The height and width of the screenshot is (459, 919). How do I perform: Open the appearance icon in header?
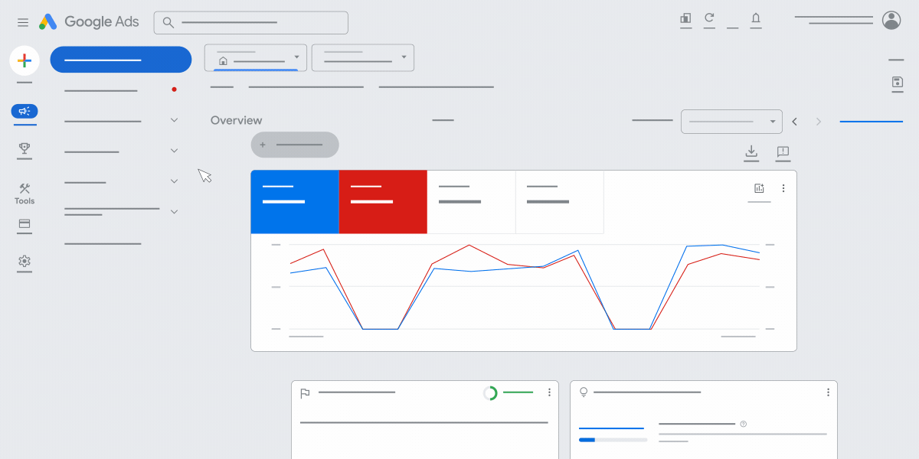(x=685, y=18)
